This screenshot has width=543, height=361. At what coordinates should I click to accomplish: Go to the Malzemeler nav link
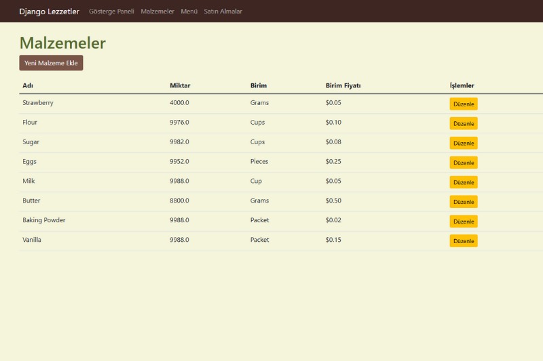157,12
